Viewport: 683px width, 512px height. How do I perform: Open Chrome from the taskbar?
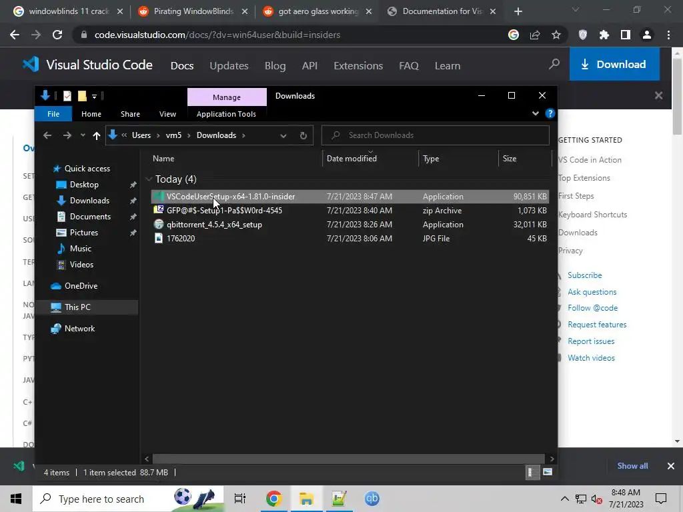[x=273, y=499]
